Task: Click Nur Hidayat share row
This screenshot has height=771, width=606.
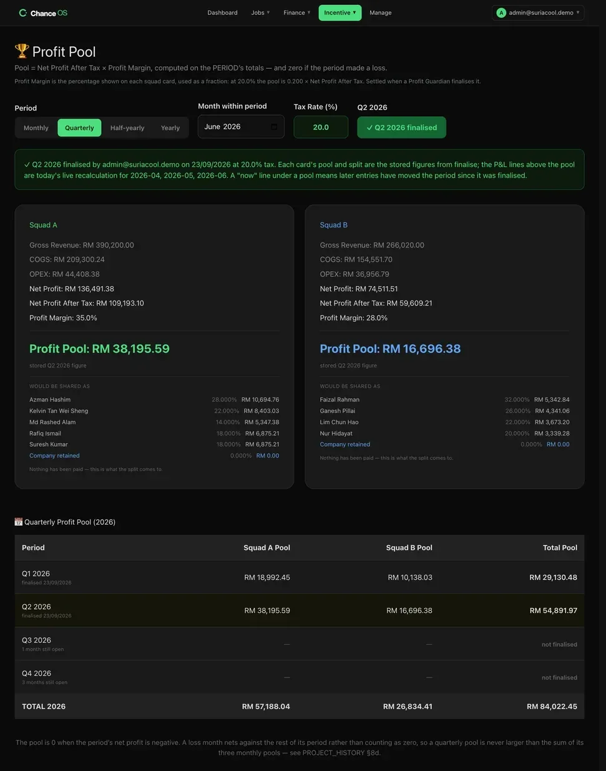Action: [445, 433]
